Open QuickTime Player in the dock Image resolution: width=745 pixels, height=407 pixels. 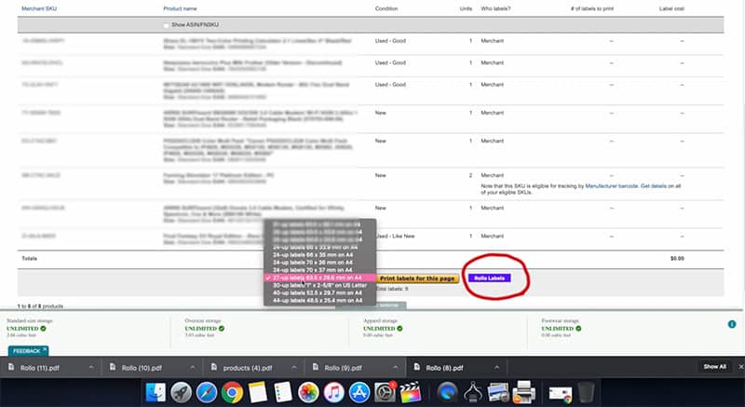click(447, 393)
